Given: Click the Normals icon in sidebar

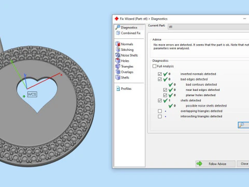Looking at the screenshot, I should 118,44.
